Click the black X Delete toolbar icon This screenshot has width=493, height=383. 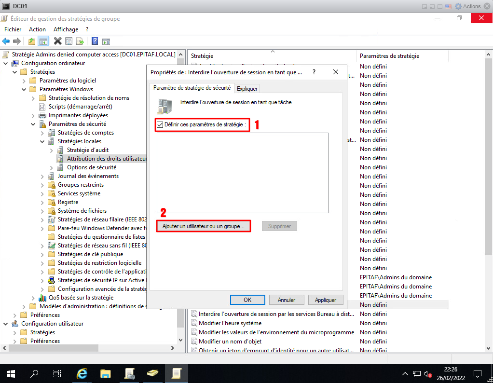pos(58,41)
